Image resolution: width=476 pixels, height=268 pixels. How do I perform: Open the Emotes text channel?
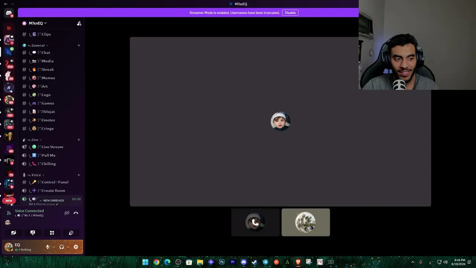point(51,120)
